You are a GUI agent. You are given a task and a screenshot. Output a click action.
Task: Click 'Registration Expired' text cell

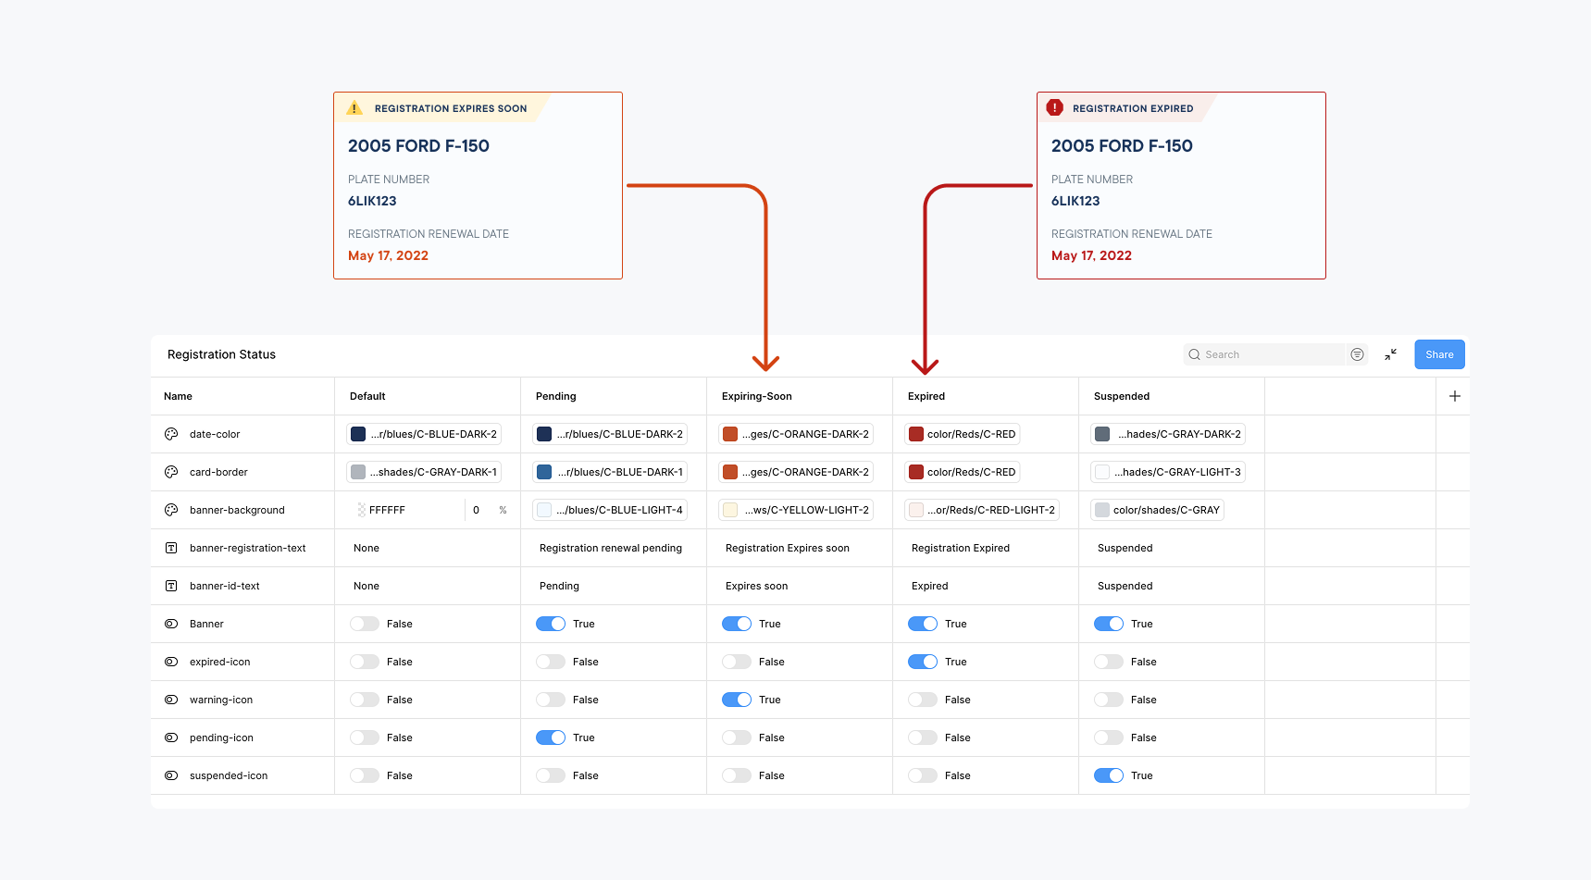pos(985,548)
